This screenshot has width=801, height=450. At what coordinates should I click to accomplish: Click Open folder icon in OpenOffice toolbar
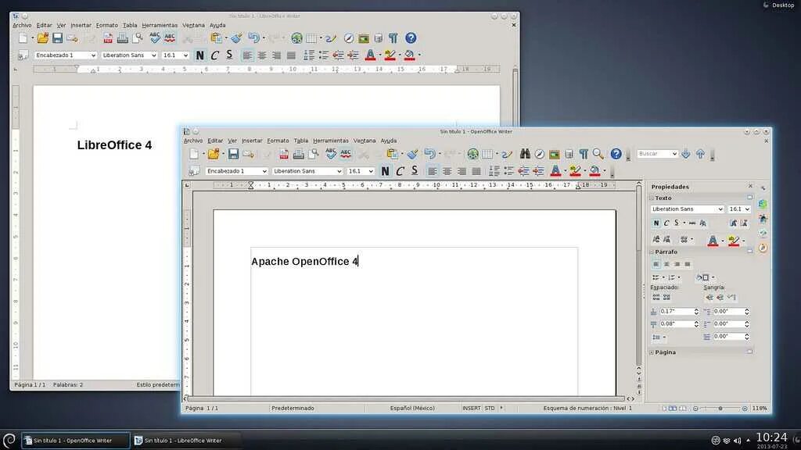pyautogui.click(x=214, y=154)
